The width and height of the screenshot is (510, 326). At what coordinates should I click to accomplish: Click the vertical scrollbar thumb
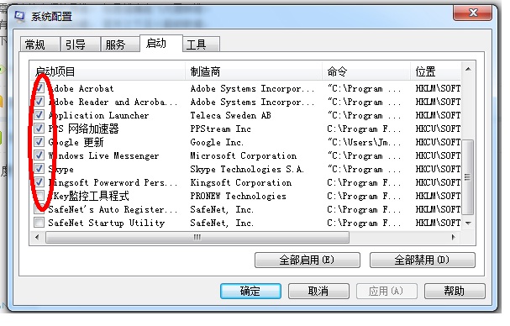coord(468,177)
